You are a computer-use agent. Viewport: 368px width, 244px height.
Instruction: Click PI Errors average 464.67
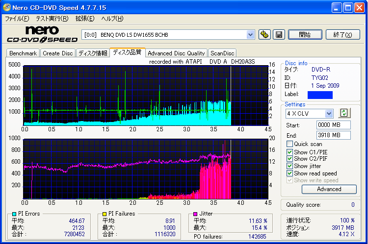point(77,221)
